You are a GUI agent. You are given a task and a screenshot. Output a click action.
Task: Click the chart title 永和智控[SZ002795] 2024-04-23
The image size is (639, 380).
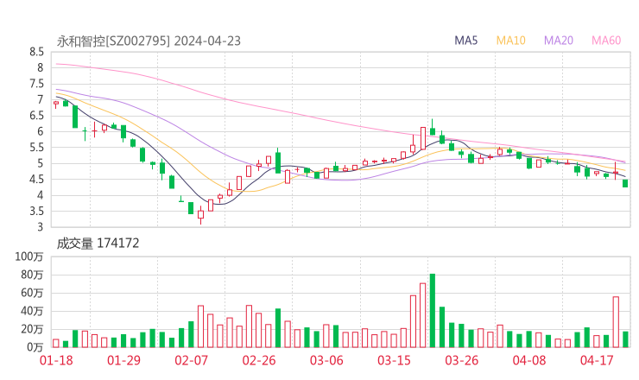(149, 41)
